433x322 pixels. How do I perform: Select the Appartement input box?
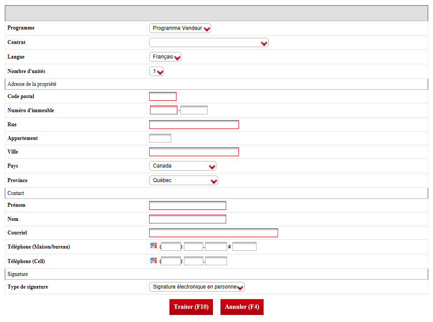point(160,138)
